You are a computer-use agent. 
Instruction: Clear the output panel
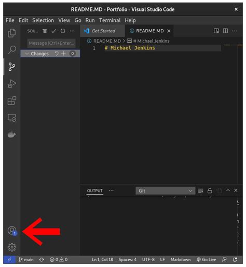pyautogui.click(x=200, y=190)
